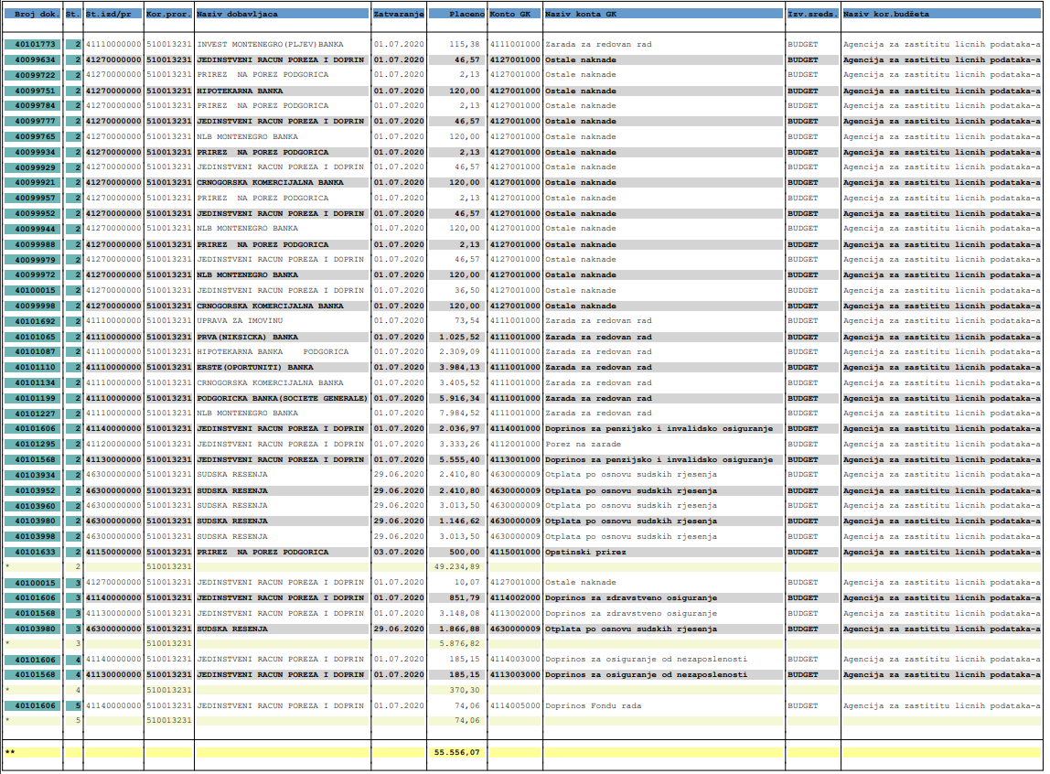Select the 'Zatvaranje' column header
The width and height of the screenshot is (1050, 774).
pos(398,16)
